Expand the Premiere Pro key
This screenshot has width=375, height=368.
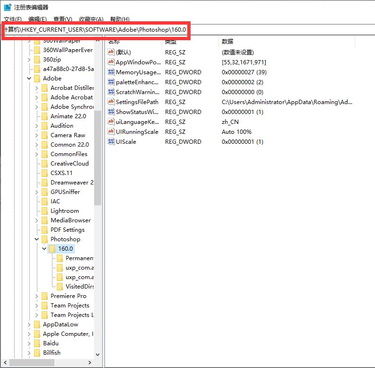click(36, 296)
